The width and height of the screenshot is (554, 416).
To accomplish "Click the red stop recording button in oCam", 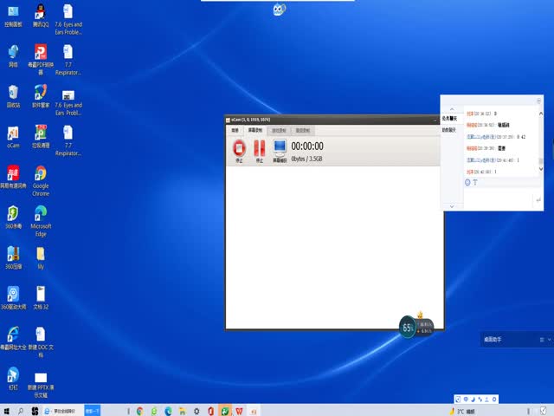I will pos(239,149).
